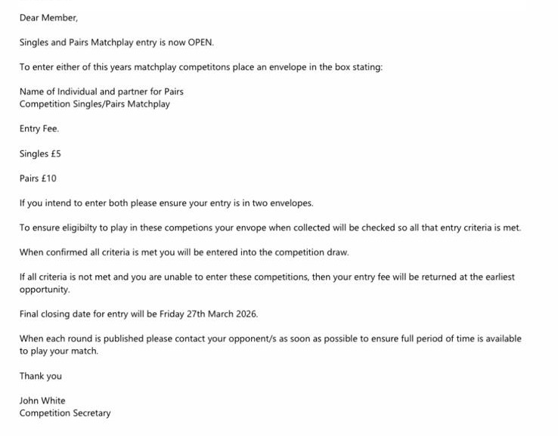Click "Name of Individual and partner for Pairs"
Image resolution: width=558 pixels, height=436 pixels.
tap(101, 91)
